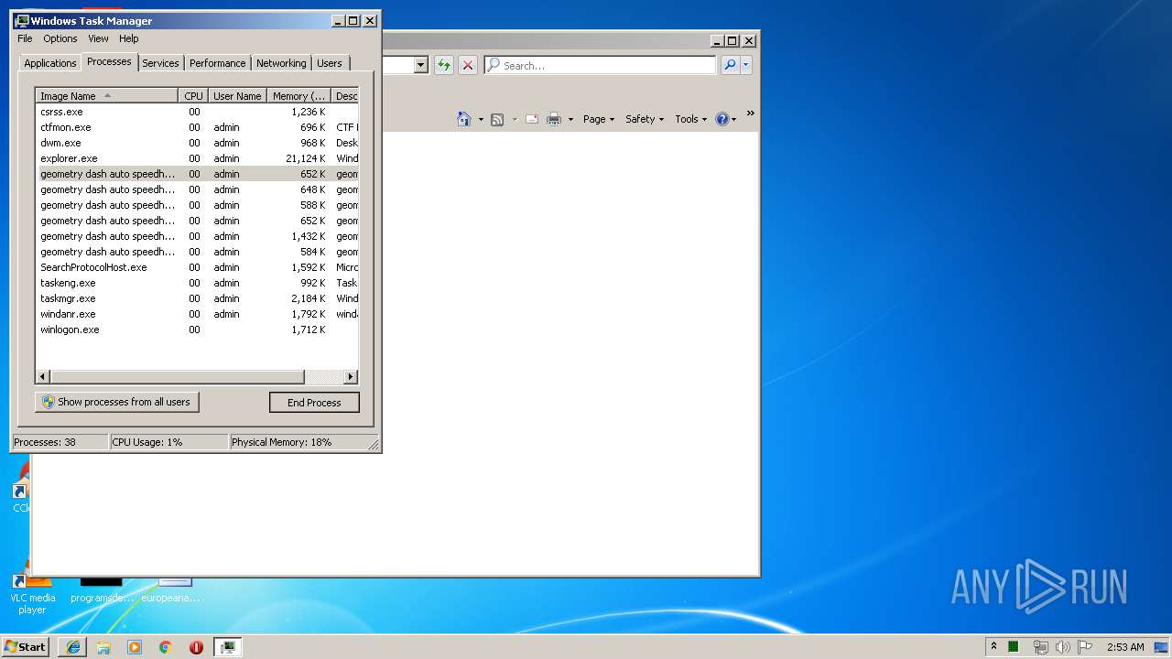Select the ctfmon.exe process row
The image size is (1172, 659).
point(197,127)
